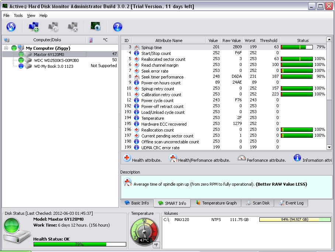Viewport: 335px width, 252px height.
Task: Click the Health Status 79% progress bar
Action: pyautogui.click(x=80, y=244)
